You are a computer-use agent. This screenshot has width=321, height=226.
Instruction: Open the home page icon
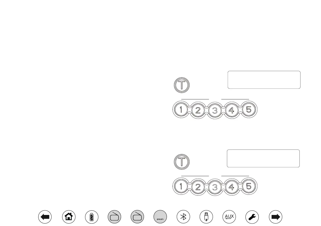[69, 217]
